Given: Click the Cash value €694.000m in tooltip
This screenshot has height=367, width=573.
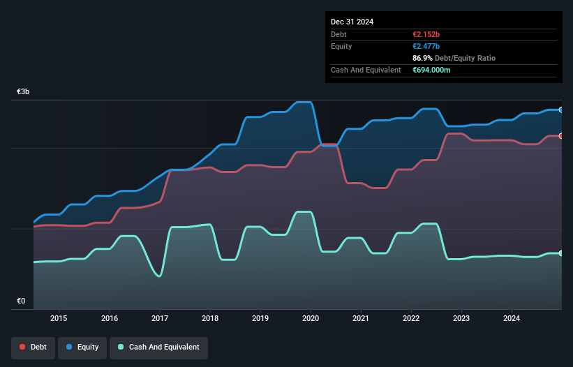Looking at the screenshot, I should point(431,70).
